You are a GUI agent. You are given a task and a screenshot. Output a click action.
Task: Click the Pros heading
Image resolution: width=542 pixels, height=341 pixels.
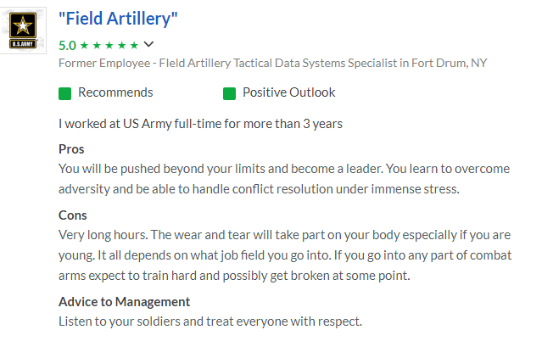[71, 149]
